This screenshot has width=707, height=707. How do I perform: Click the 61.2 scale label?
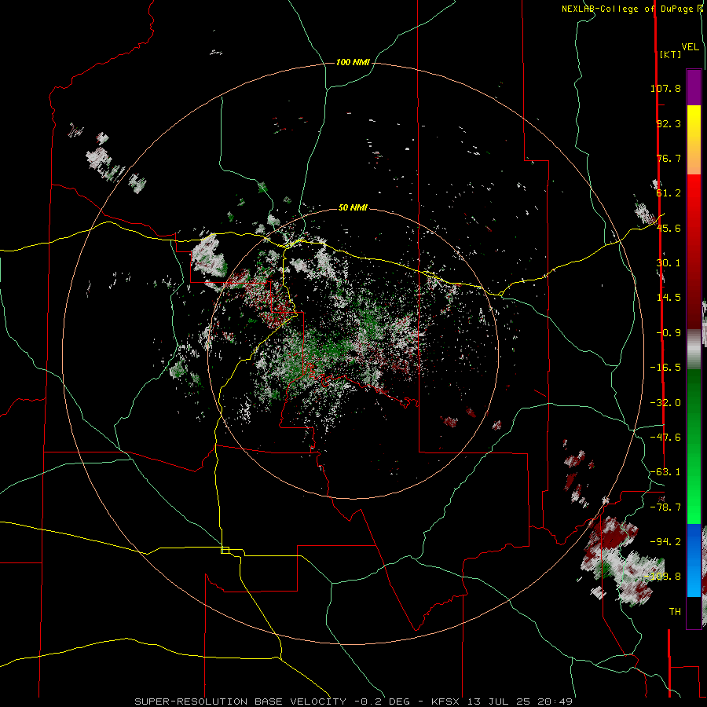669,193
